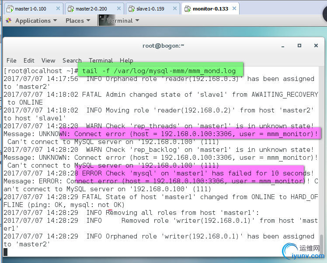Open the Applications menu
The image size is (327, 263).
36,21
